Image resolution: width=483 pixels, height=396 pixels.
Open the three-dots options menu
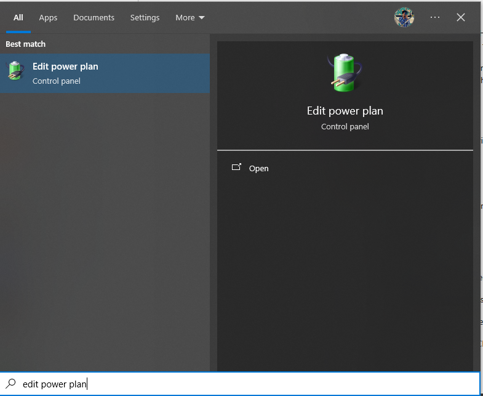coord(435,17)
